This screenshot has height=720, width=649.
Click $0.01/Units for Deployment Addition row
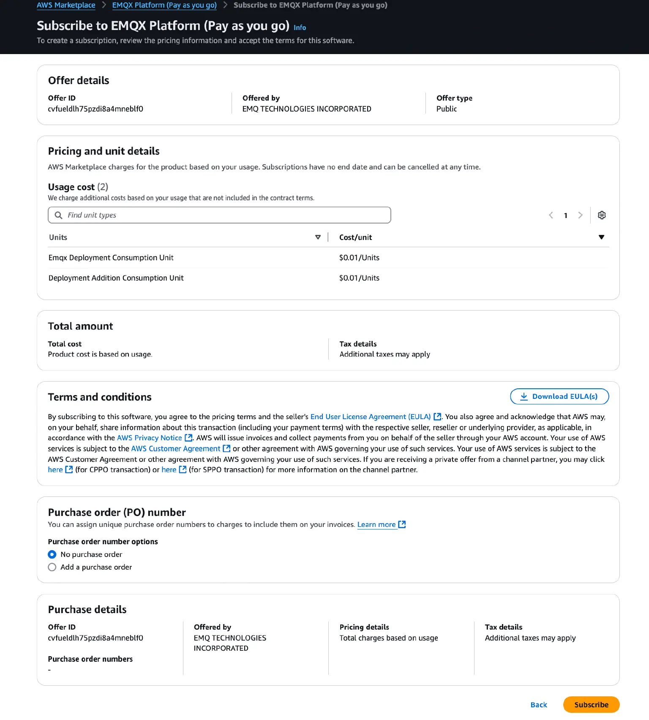359,278
